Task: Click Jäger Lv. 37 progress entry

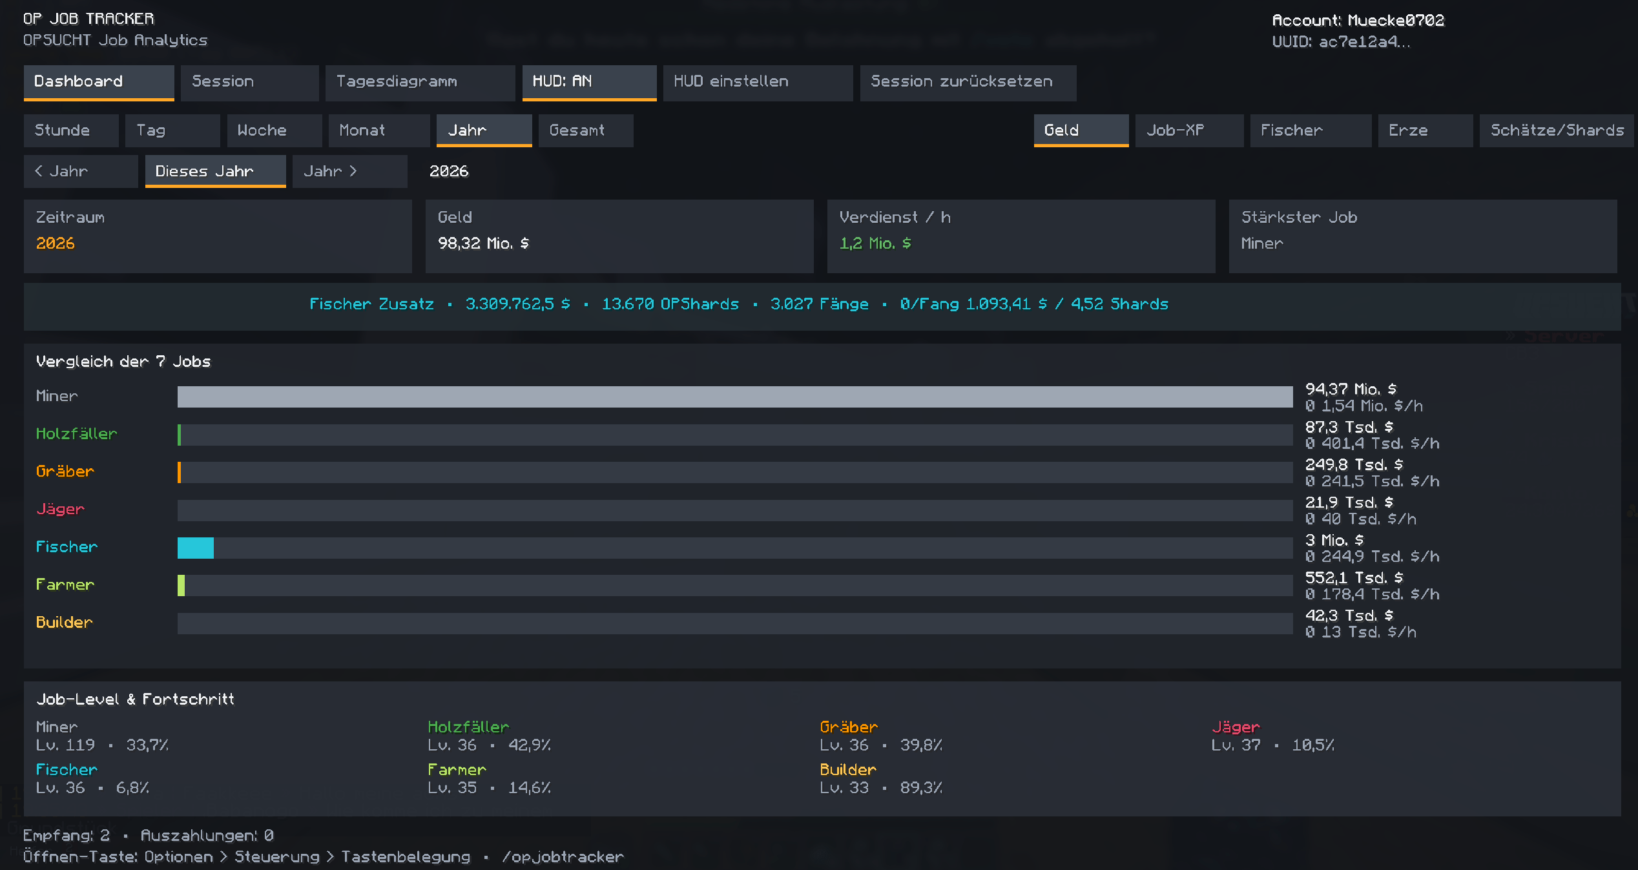Action: [1273, 736]
